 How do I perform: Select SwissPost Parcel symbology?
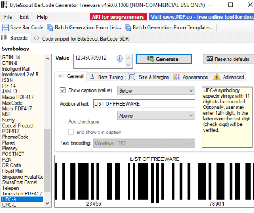pos(22,182)
